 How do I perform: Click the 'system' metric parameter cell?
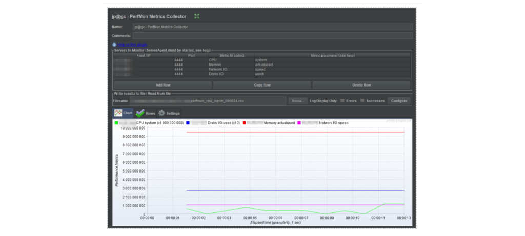click(x=332, y=60)
